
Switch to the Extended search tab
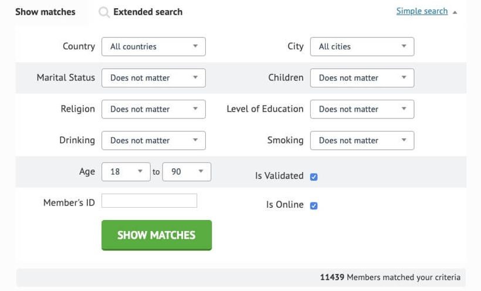point(147,12)
